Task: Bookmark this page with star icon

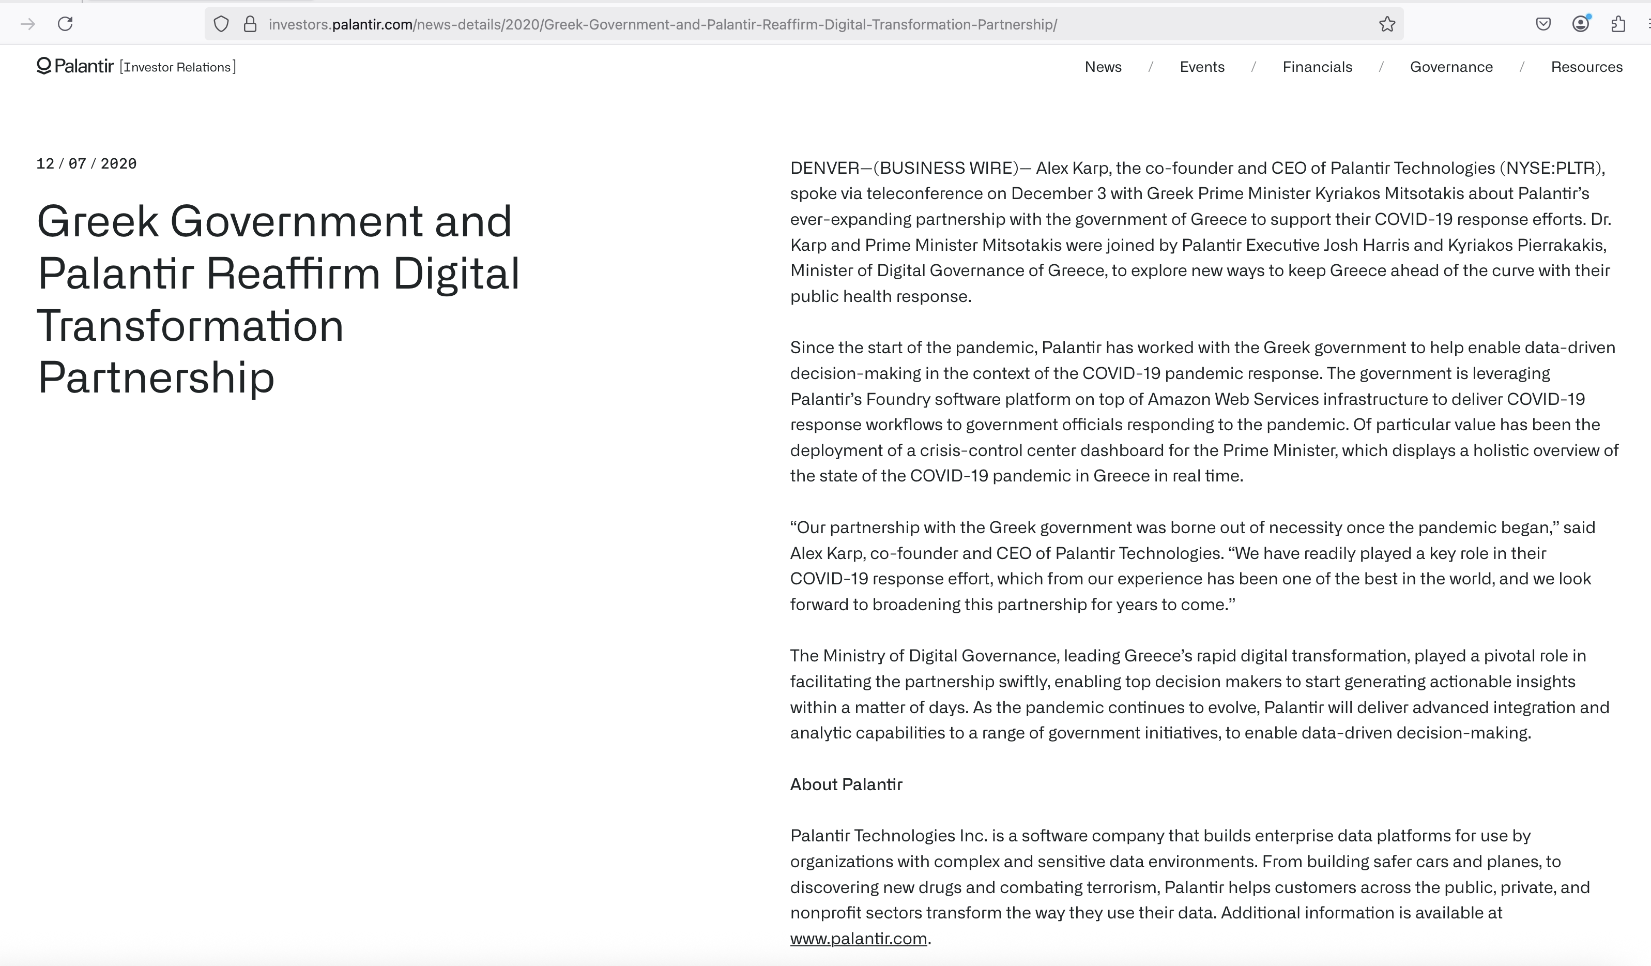Action: click(1386, 24)
